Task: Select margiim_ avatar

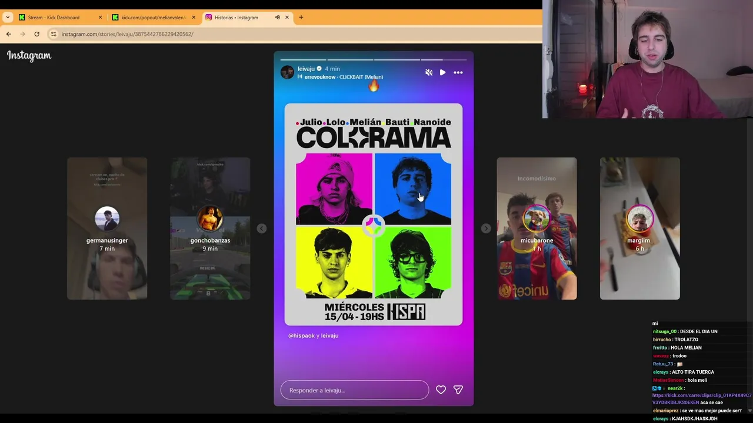Action: 639,219
